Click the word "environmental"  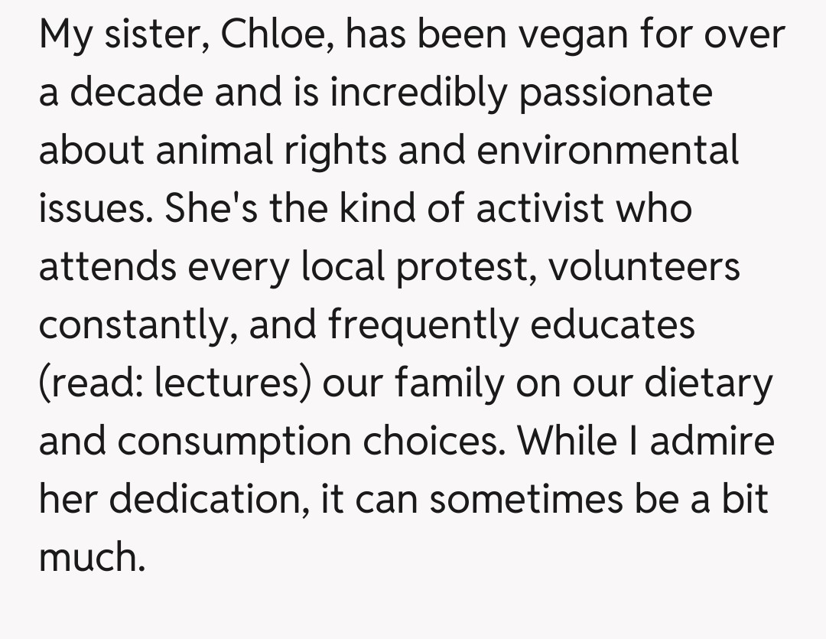[607, 151]
